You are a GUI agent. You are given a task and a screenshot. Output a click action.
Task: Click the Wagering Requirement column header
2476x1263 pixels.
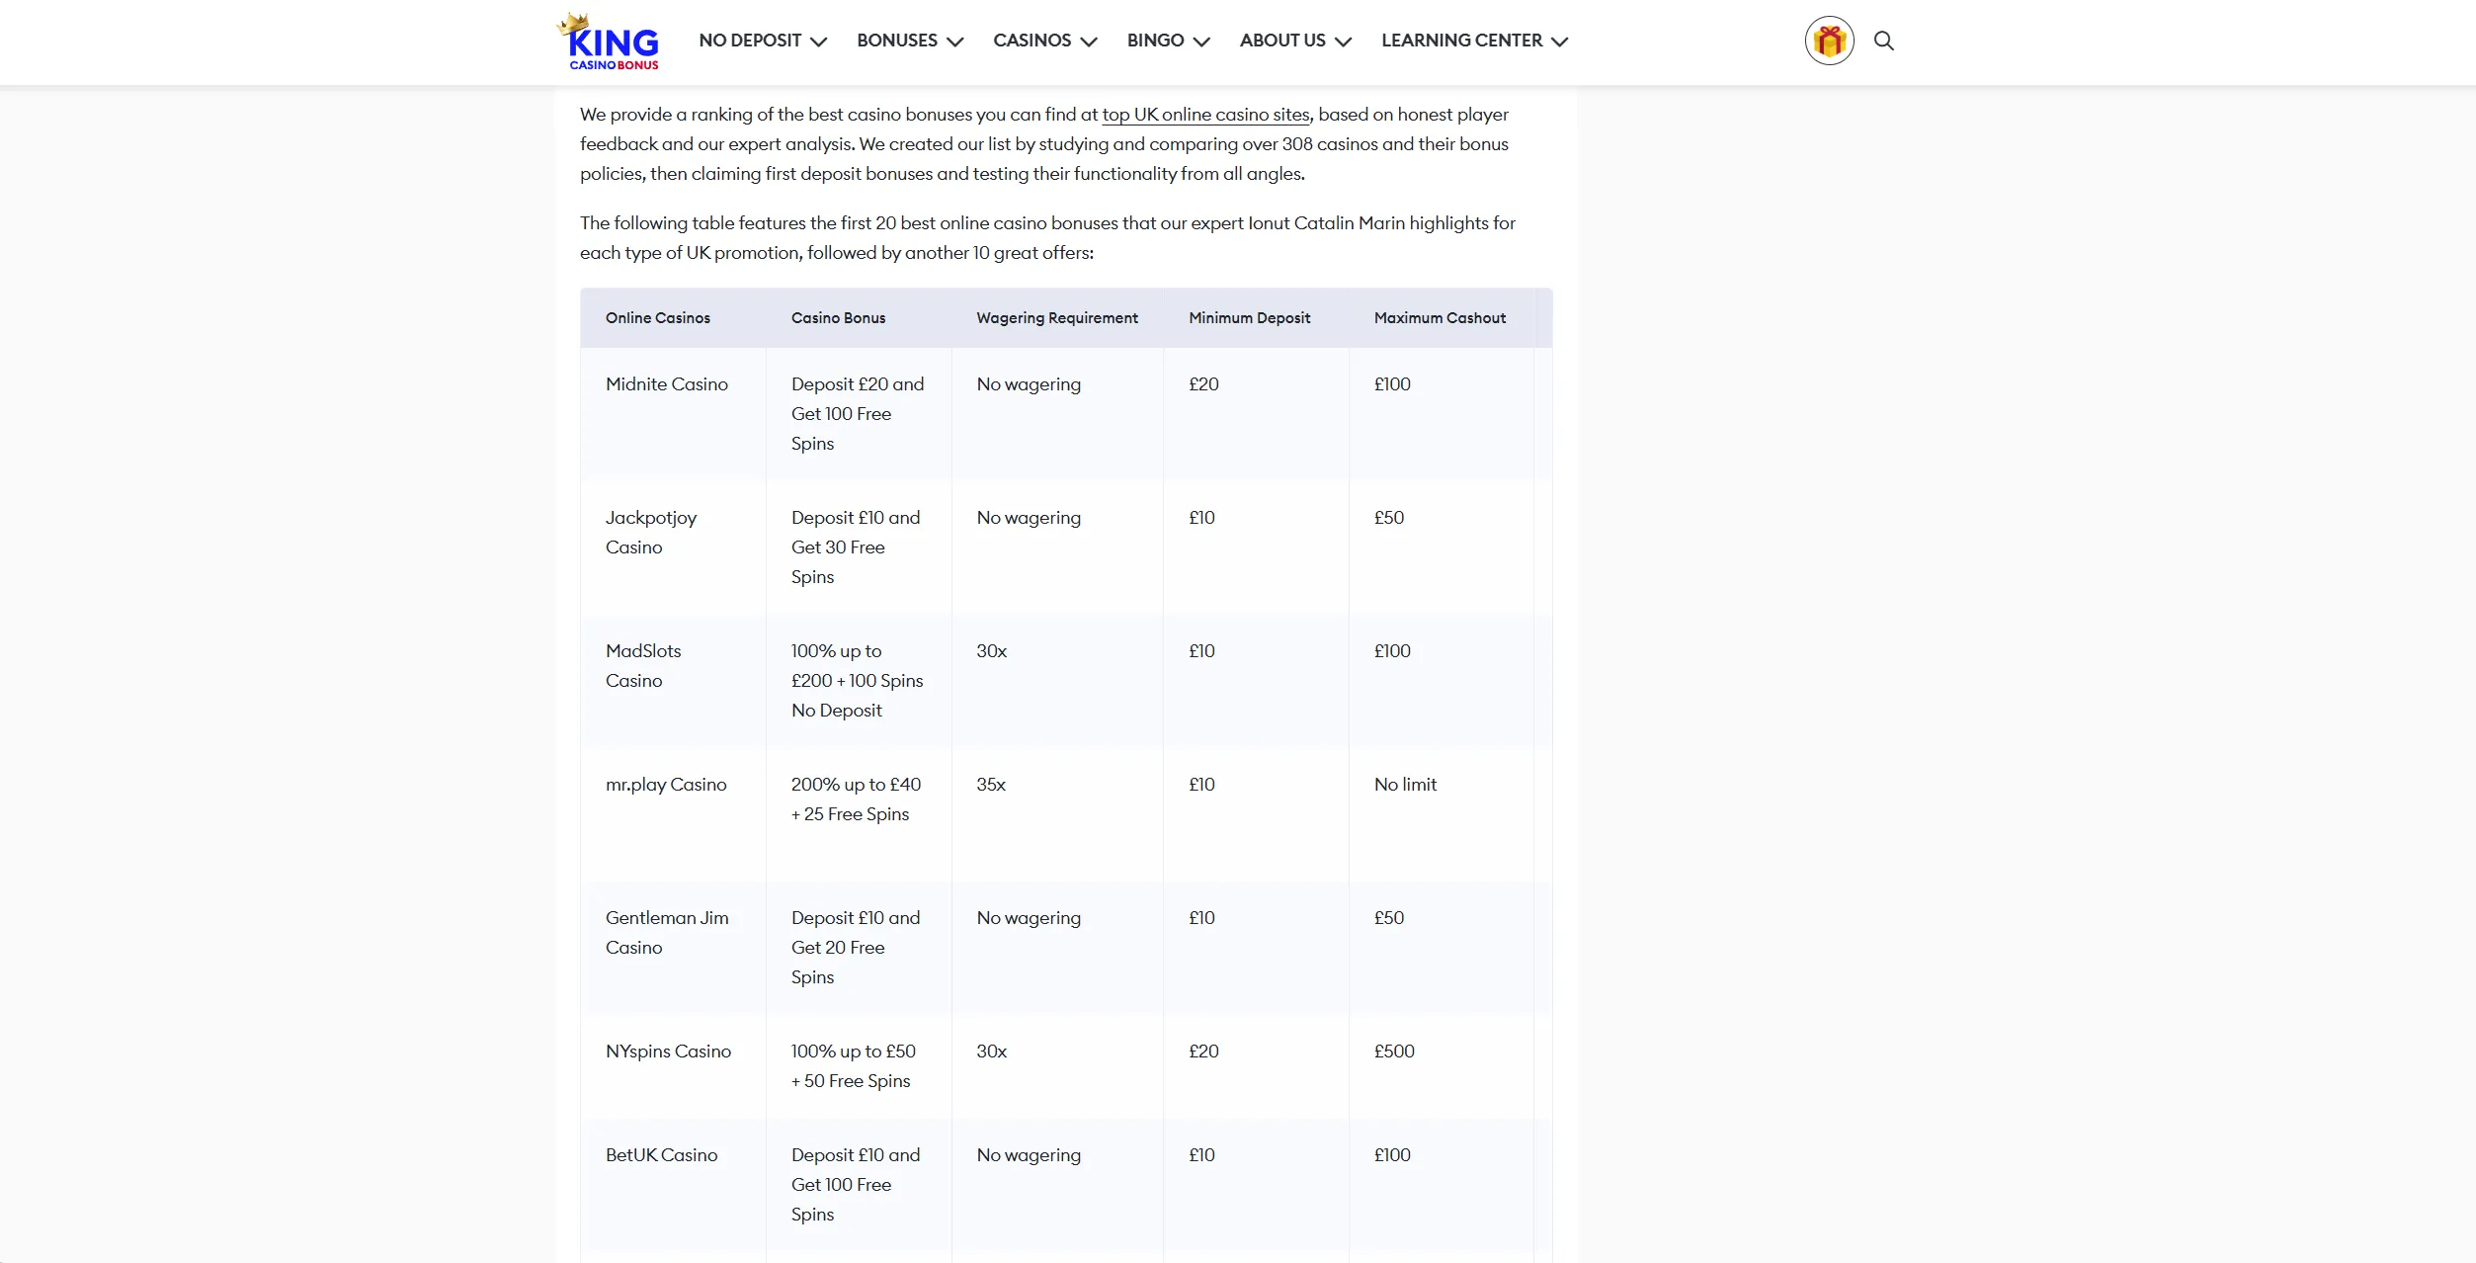click(1057, 318)
